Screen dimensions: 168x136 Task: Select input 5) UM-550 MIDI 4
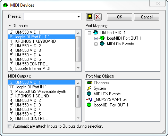coord(42,55)
